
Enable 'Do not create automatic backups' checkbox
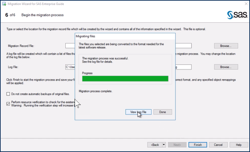tap(8, 94)
